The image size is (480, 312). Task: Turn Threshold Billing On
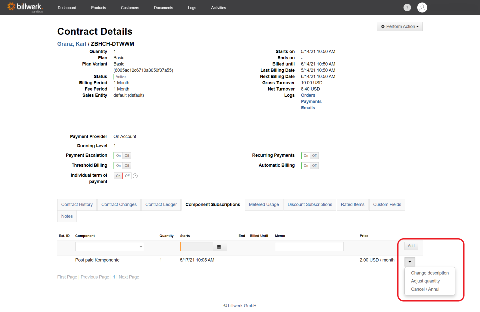coord(118,165)
